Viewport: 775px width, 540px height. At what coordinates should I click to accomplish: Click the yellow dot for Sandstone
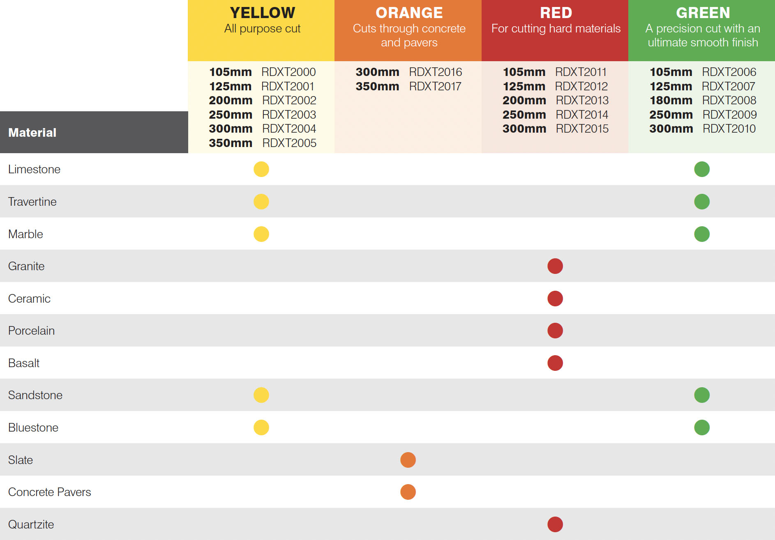coord(261,395)
